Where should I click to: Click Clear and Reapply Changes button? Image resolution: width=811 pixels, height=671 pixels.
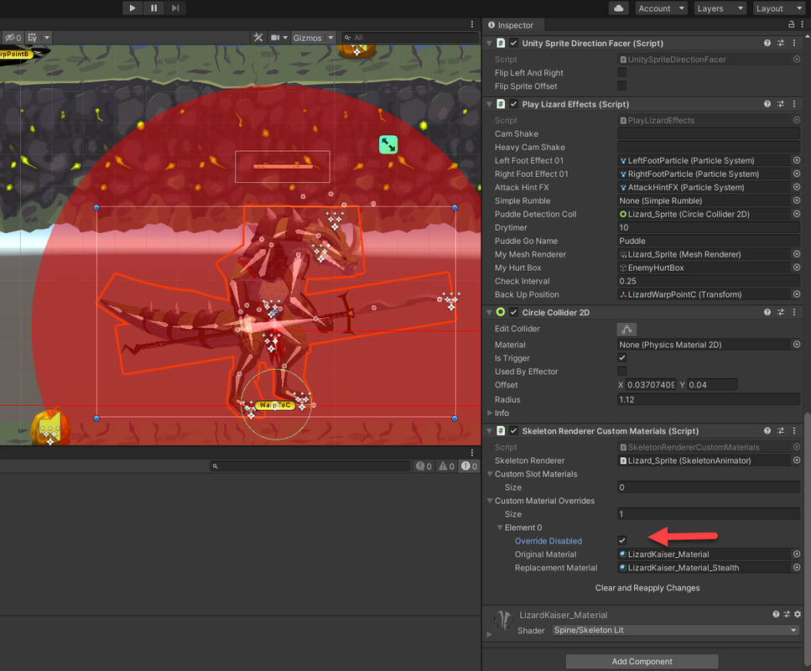click(x=647, y=588)
